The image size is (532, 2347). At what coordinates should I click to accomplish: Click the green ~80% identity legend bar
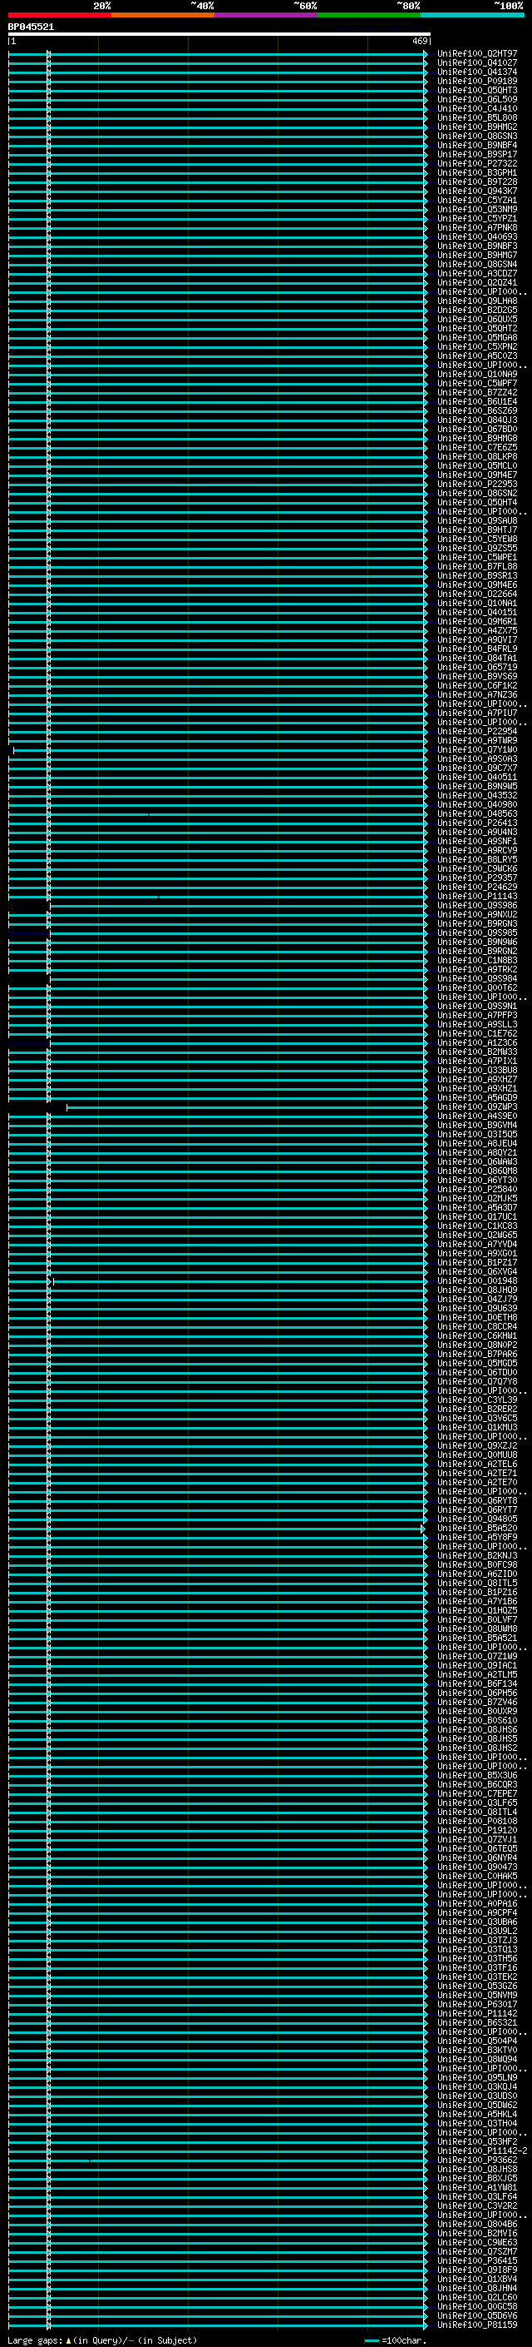coord(369,15)
